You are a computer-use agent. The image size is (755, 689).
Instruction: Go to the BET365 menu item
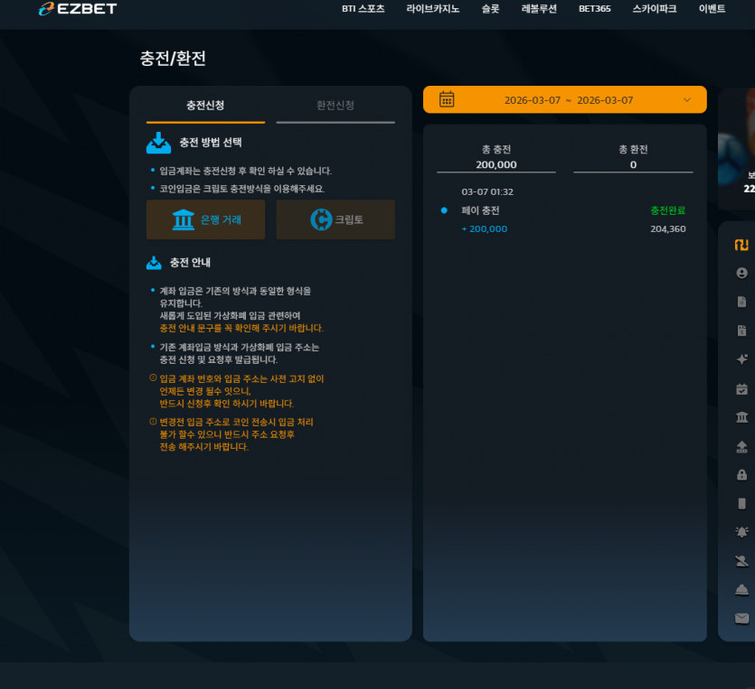(595, 9)
